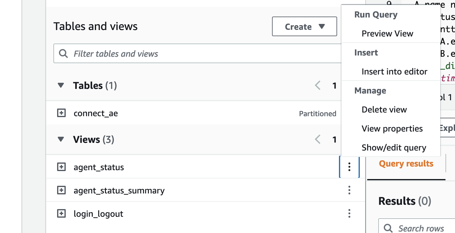Go to previous page of Tables
The height and width of the screenshot is (233, 455).
click(318, 86)
